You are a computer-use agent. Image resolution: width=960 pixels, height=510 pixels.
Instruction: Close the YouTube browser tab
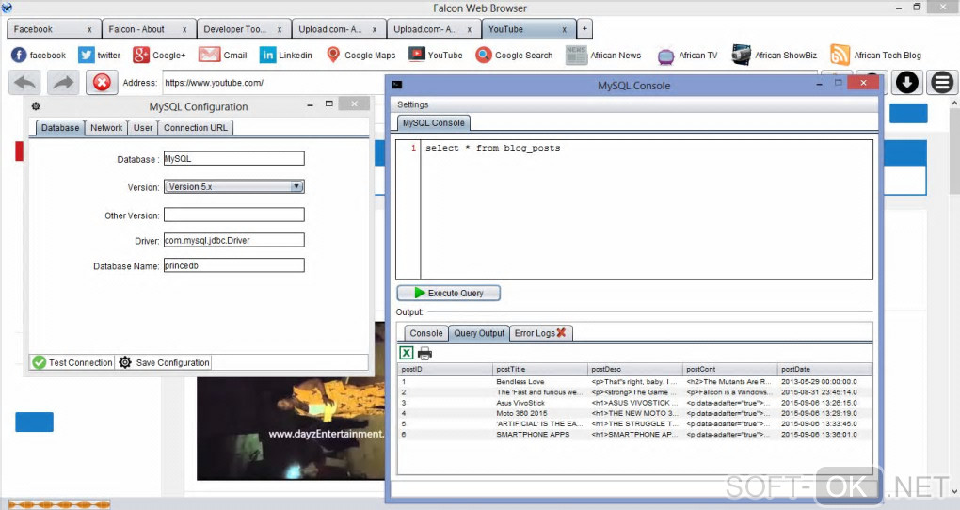coord(565,29)
